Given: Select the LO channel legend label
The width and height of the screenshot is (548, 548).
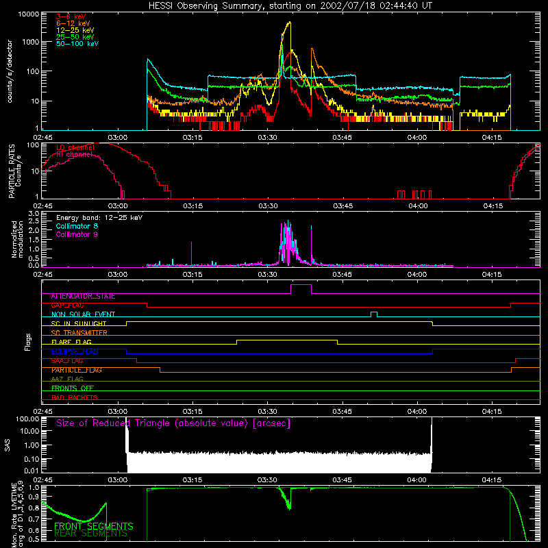Looking at the screenshot, I should click(75, 147).
